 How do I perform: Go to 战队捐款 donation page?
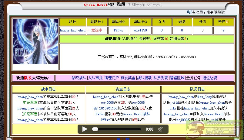[144, 78]
